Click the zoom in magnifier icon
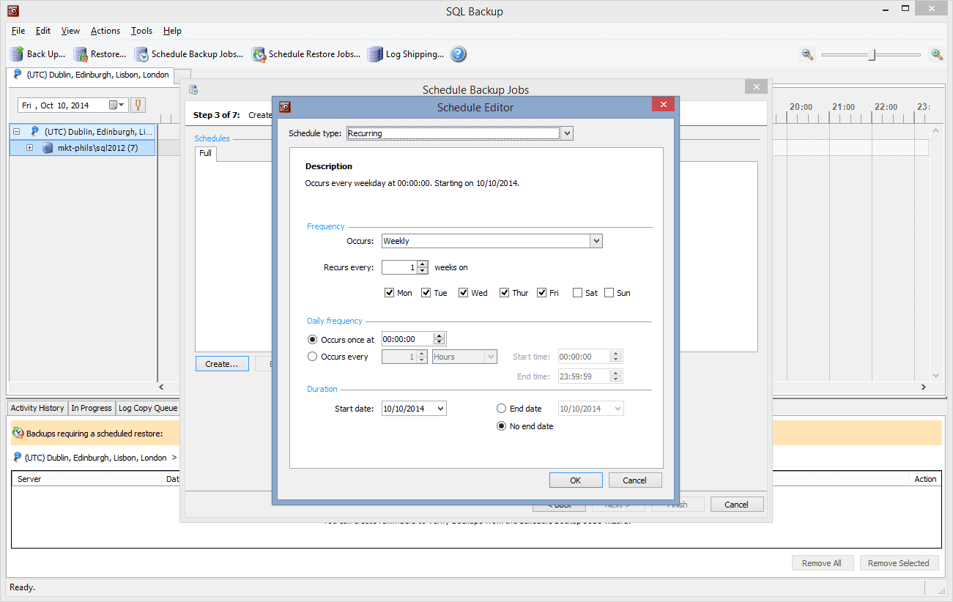 936,54
